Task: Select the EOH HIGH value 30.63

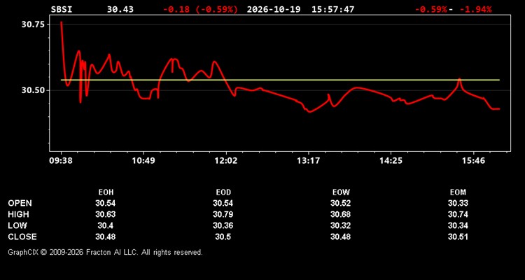Action: coord(106,214)
